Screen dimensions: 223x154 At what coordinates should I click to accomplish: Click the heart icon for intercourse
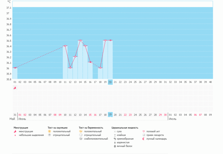[x=144, y=131]
